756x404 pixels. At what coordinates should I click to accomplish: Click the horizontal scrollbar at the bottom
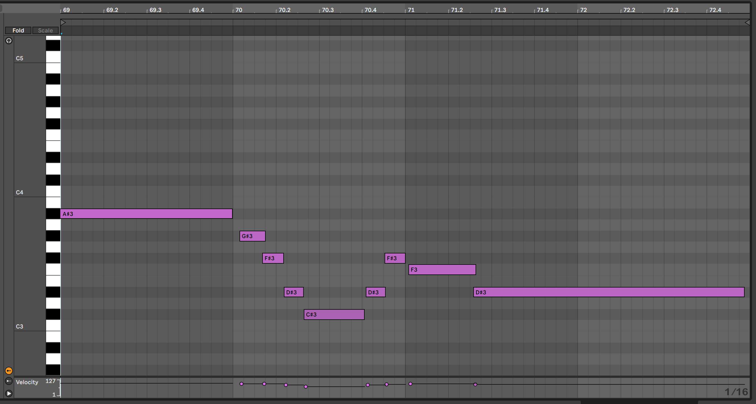tap(291, 402)
